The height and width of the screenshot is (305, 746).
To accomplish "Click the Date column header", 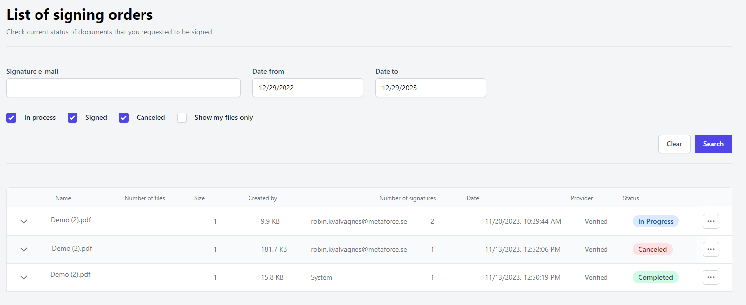I will (473, 198).
